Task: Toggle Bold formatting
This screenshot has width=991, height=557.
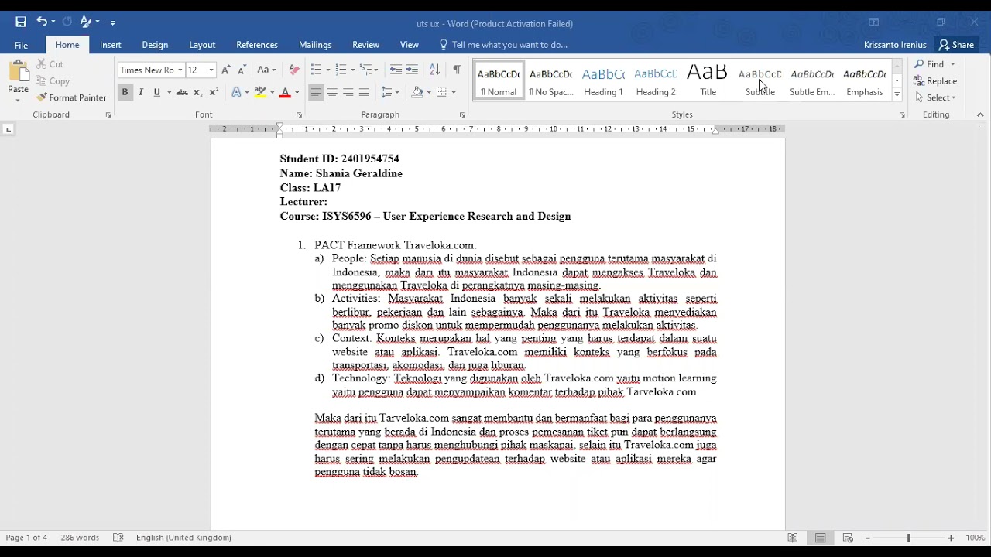Action: [x=125, y=92]
